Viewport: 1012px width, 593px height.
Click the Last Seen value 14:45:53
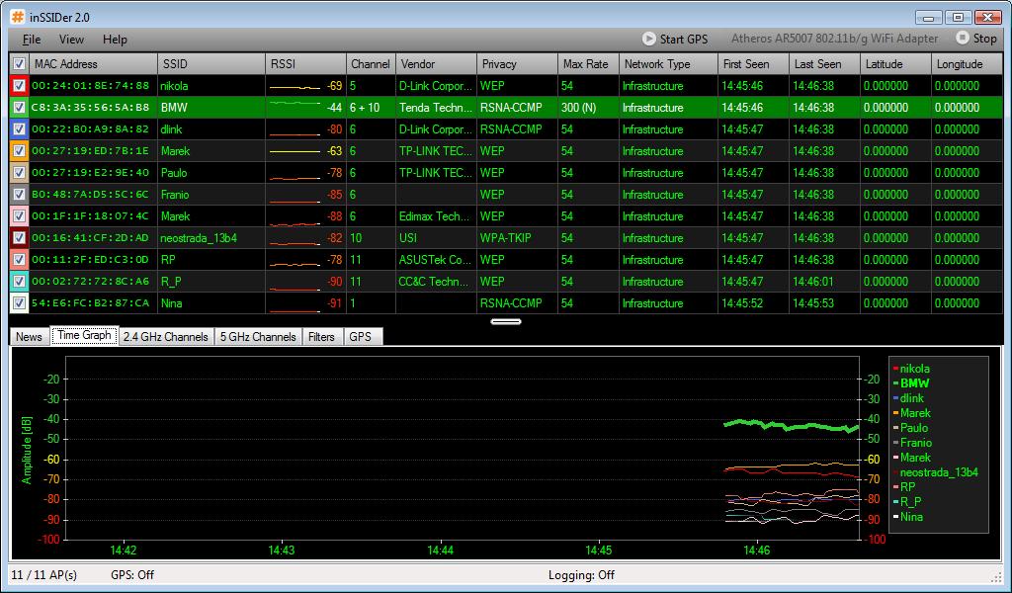click(813, 303)
